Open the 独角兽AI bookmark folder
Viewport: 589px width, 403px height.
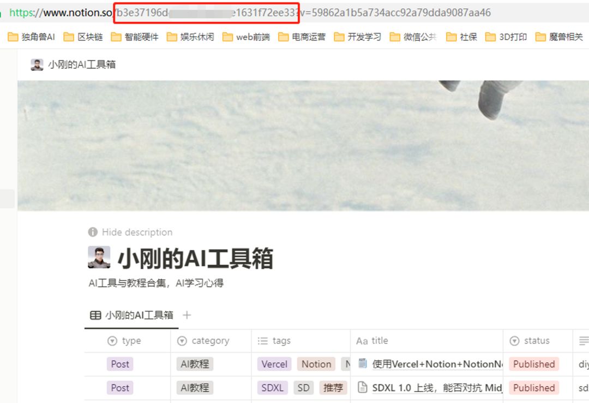click(32, 37)
